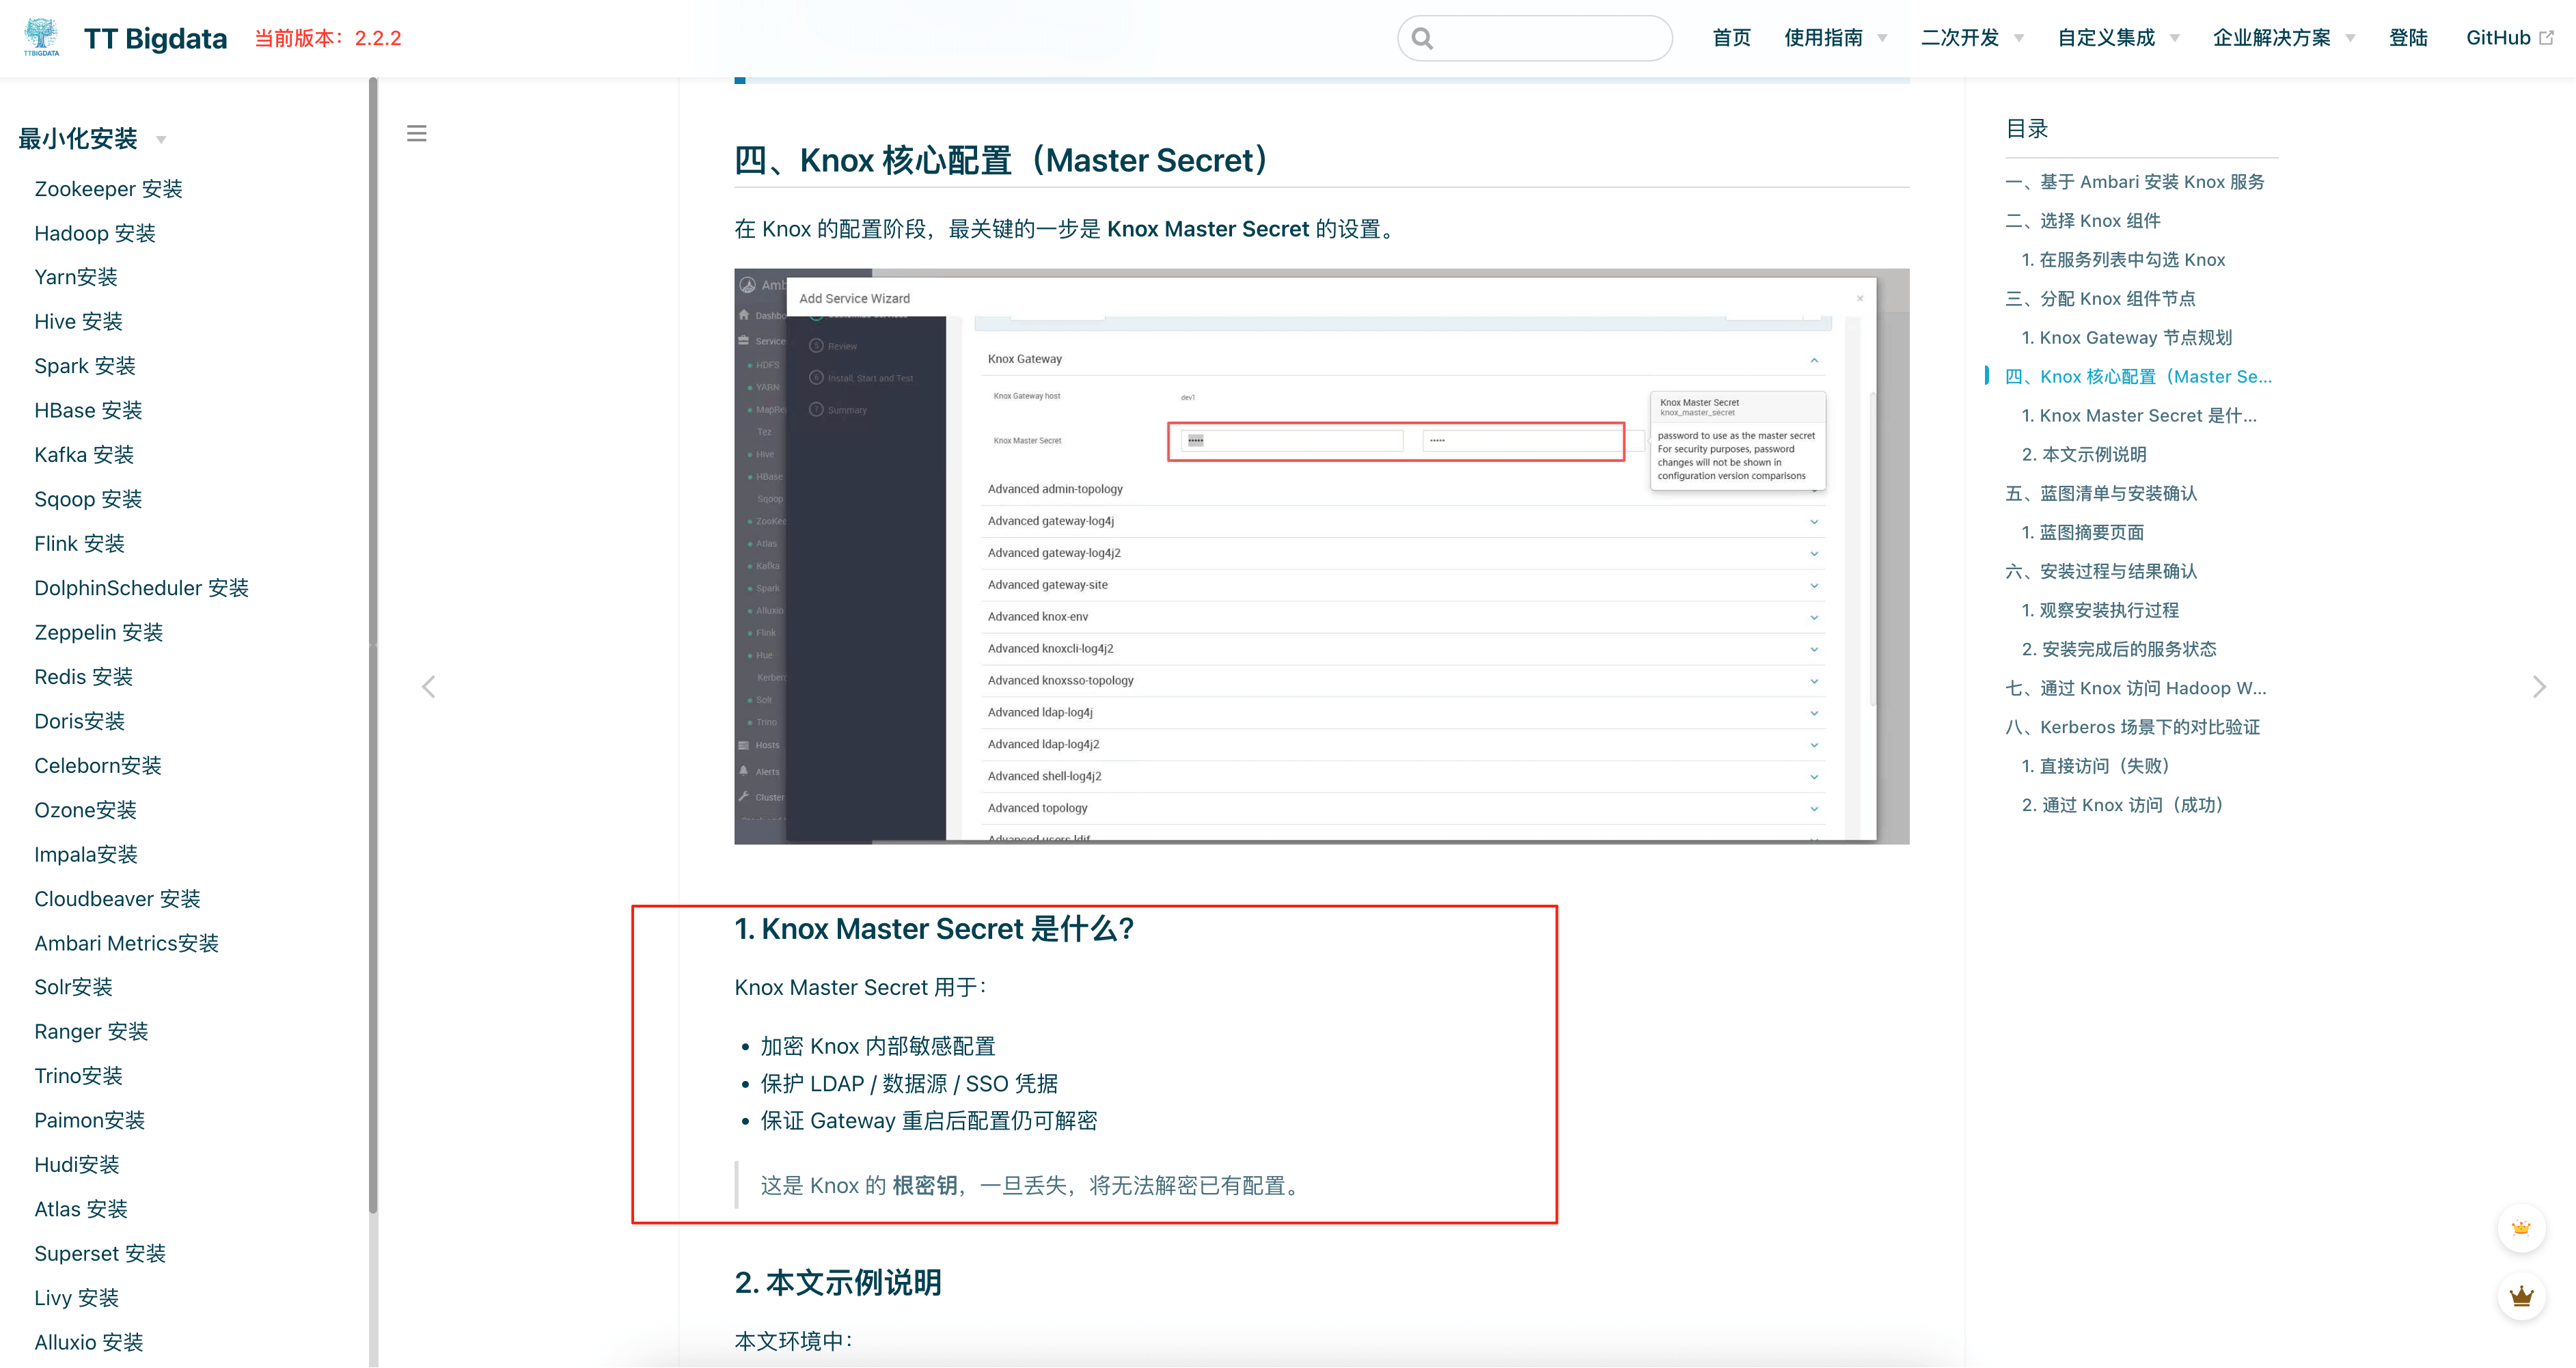Open DolphinScheduler 安装 sidebar link
This screenshot has height=1368, width=2576.
pos(141,588)
